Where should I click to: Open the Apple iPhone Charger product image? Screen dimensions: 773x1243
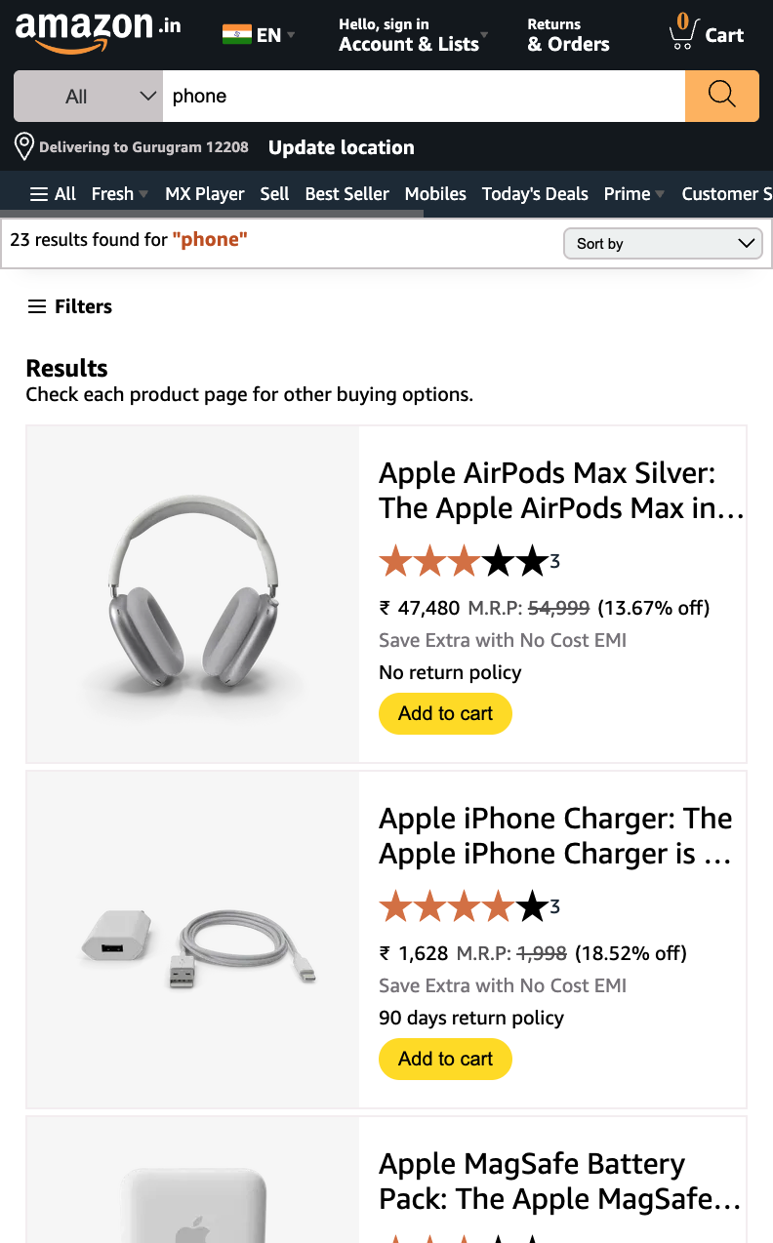[x=193, y=940]
